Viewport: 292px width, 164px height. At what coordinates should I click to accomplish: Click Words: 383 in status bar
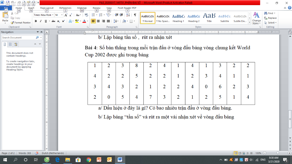(x=25, y=153)
